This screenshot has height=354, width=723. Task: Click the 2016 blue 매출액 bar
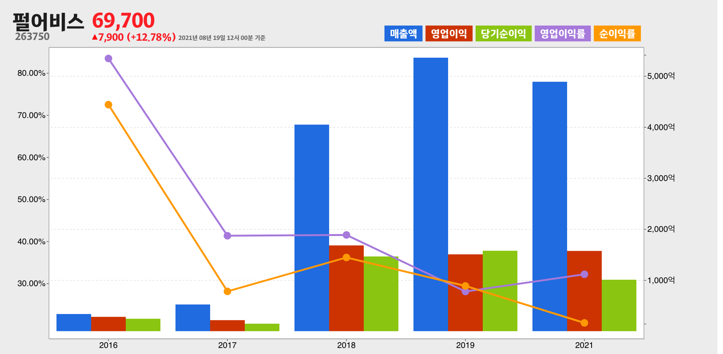tap(74, 323)
